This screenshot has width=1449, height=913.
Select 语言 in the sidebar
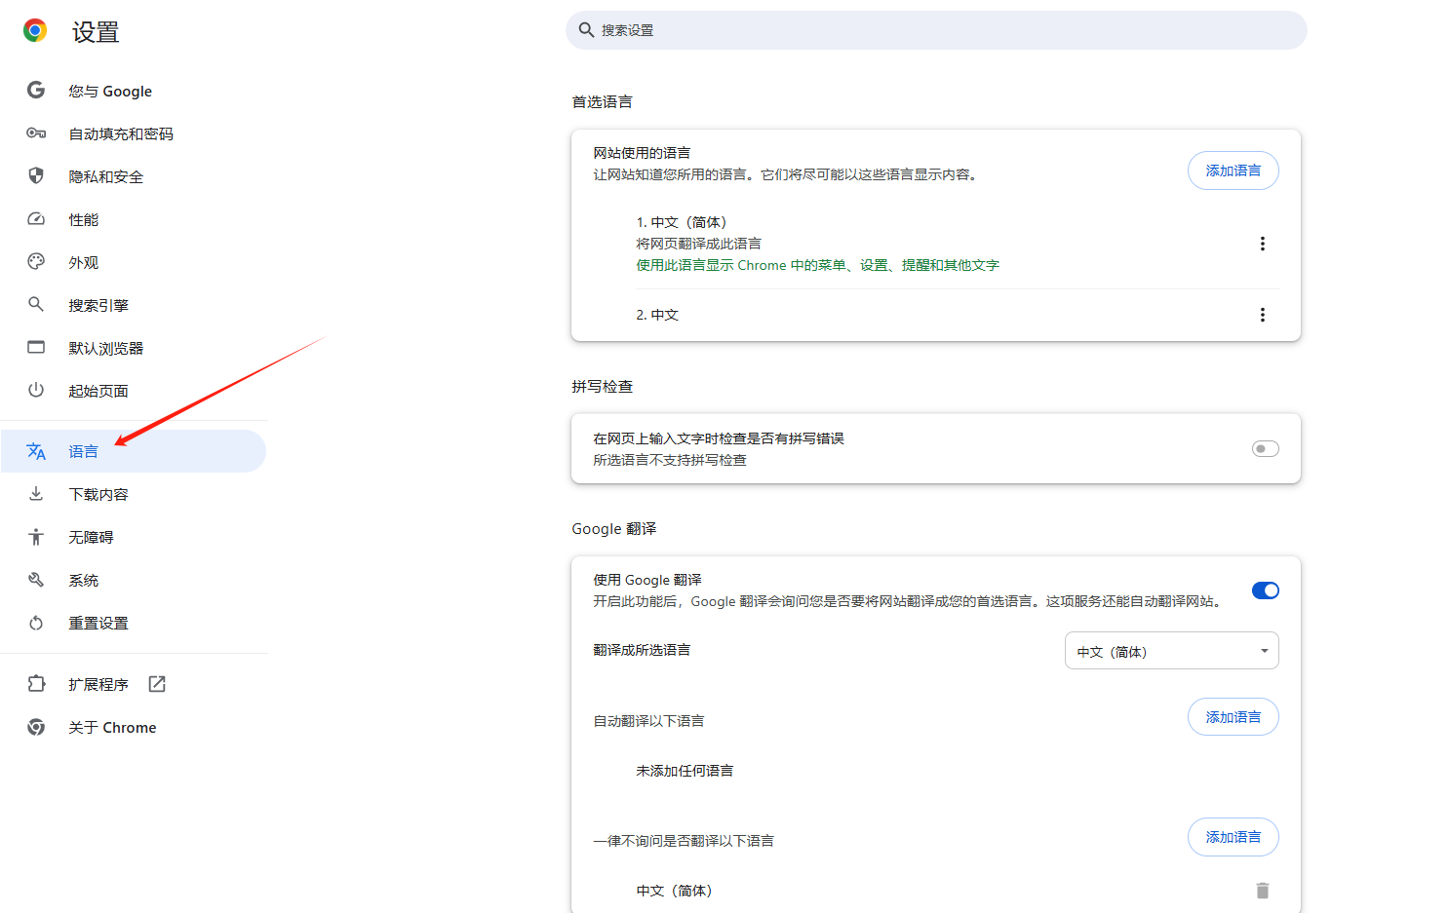point(134,451)
